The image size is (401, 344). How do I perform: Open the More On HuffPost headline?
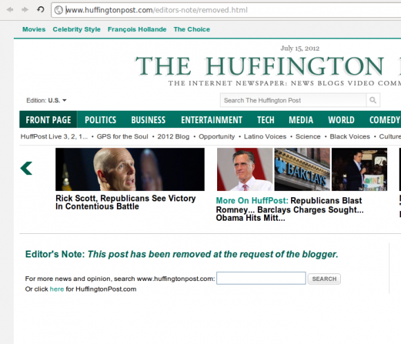(x=290, y=209)
